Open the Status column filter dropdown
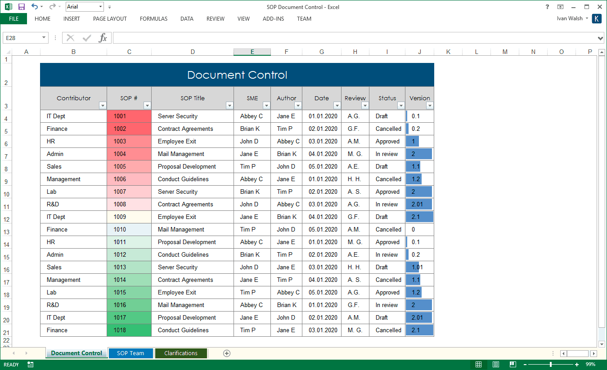Viewport: 607px width, 370px height. [x=401, y=105]
